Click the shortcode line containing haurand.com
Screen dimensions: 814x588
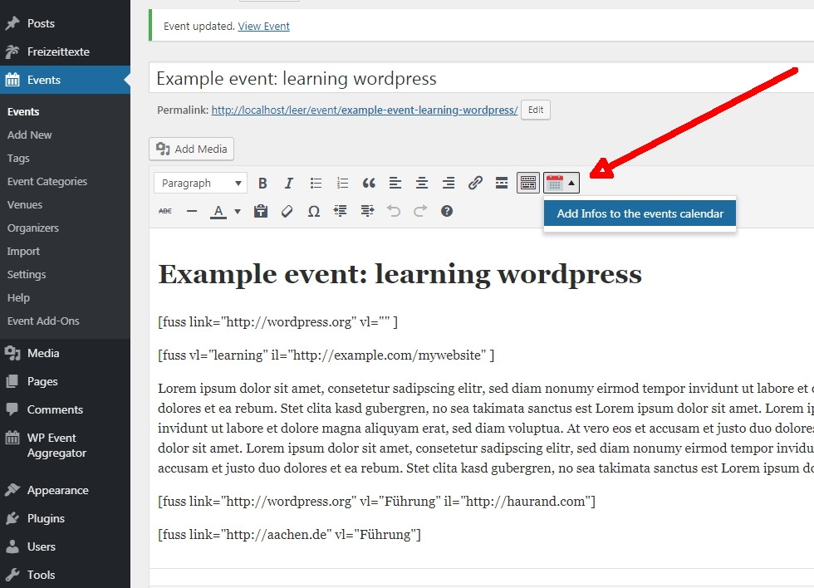376,502
